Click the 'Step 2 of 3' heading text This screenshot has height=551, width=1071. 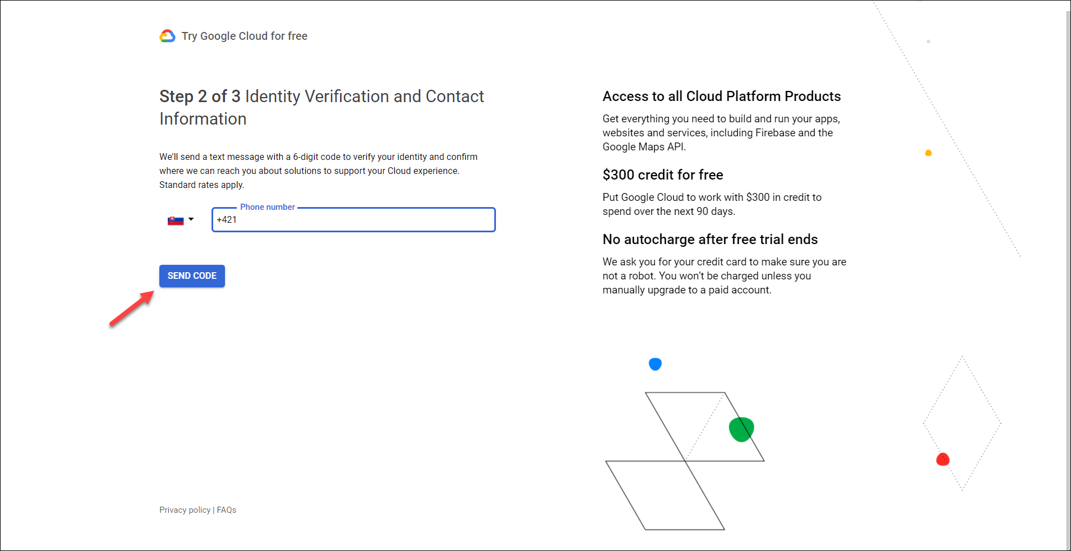(200, 97)
